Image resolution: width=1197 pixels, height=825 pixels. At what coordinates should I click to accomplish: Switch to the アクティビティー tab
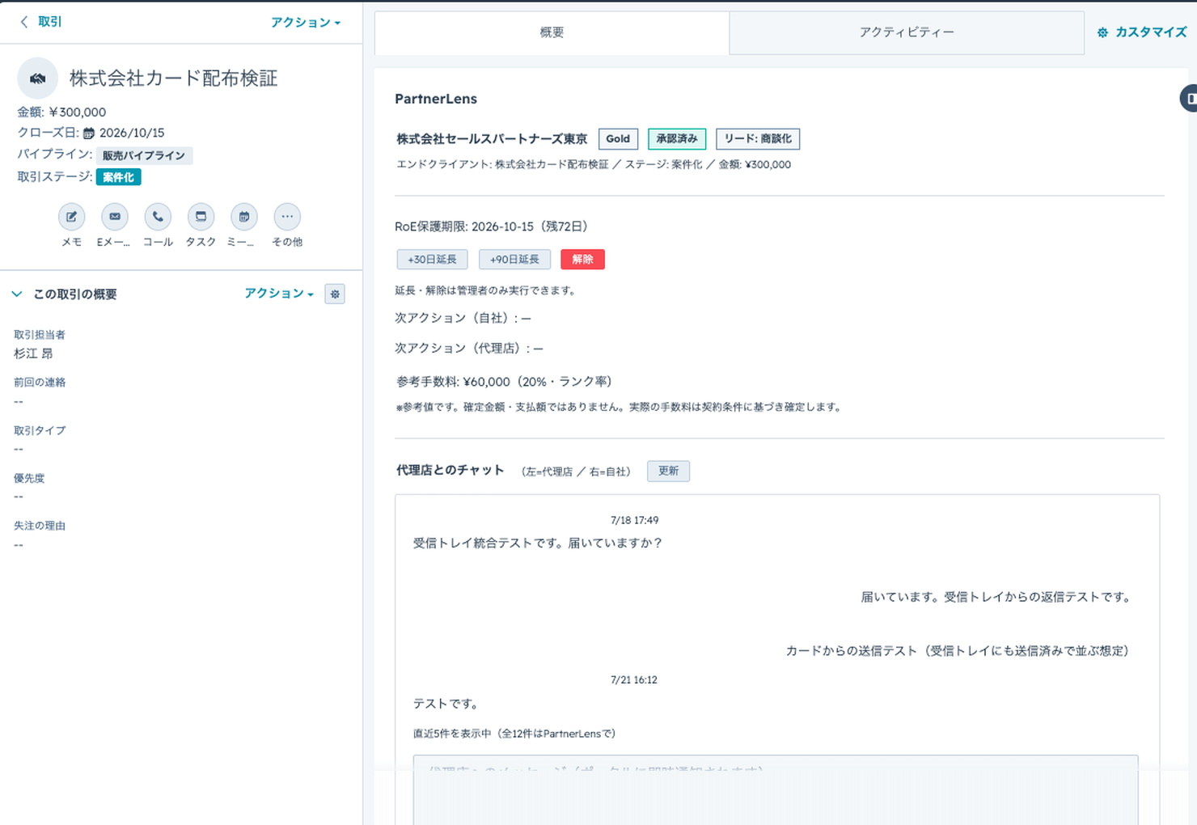pyautogui.click(x=907, y=32)
